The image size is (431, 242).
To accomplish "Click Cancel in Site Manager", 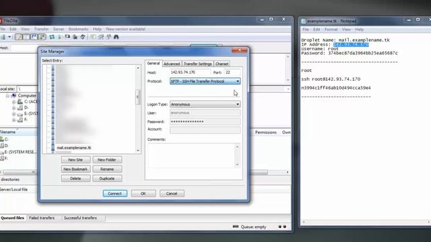I will click(172, 194).
